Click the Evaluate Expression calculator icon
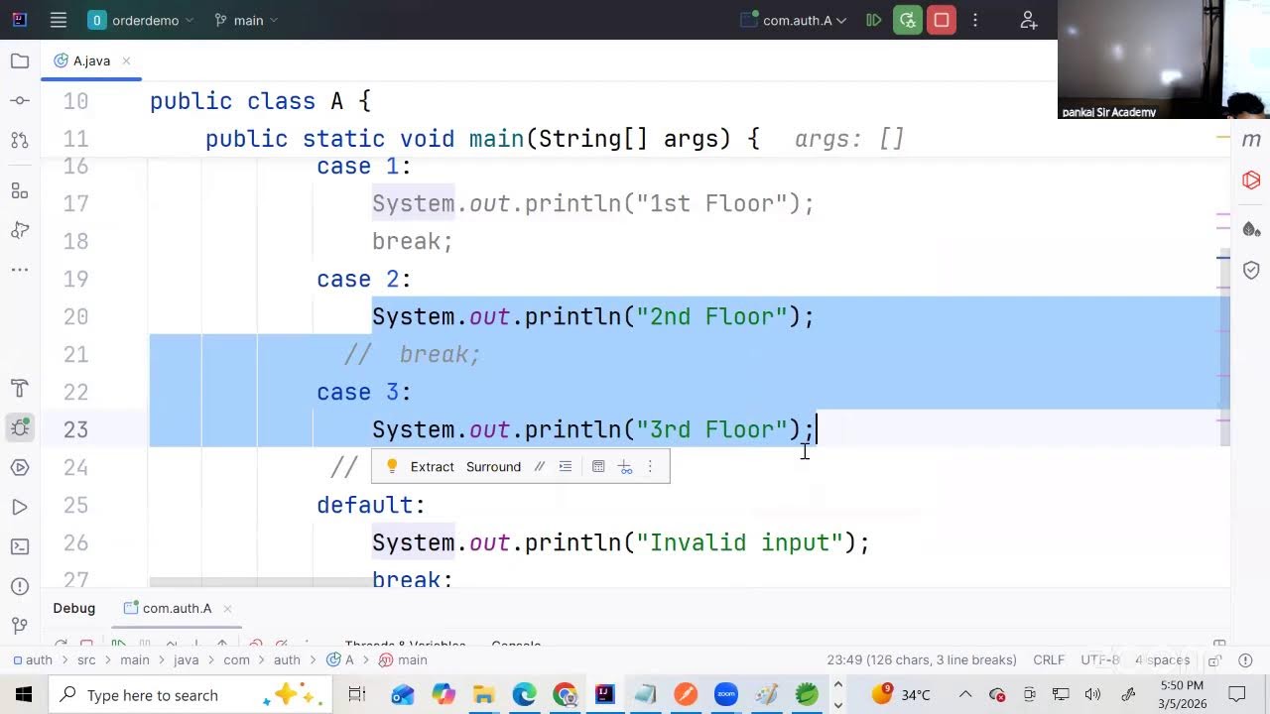 (598, 466)
